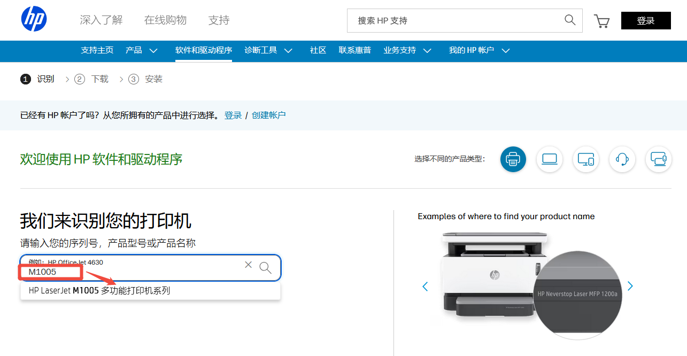
Task: Click step 2 下载
Action: [91, 79]
